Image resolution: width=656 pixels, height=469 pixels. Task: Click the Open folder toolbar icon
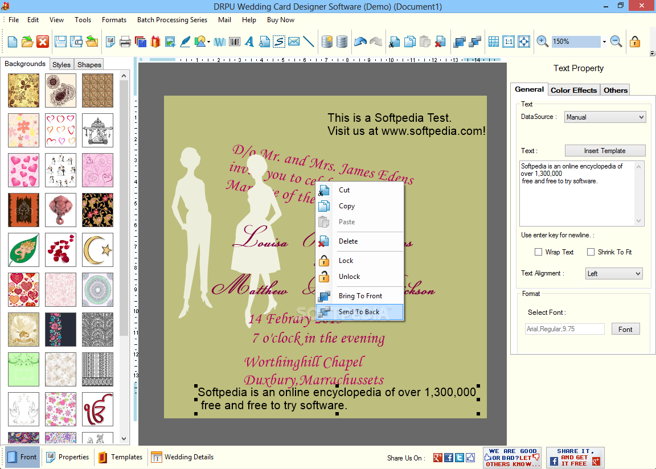click(27, 42)
